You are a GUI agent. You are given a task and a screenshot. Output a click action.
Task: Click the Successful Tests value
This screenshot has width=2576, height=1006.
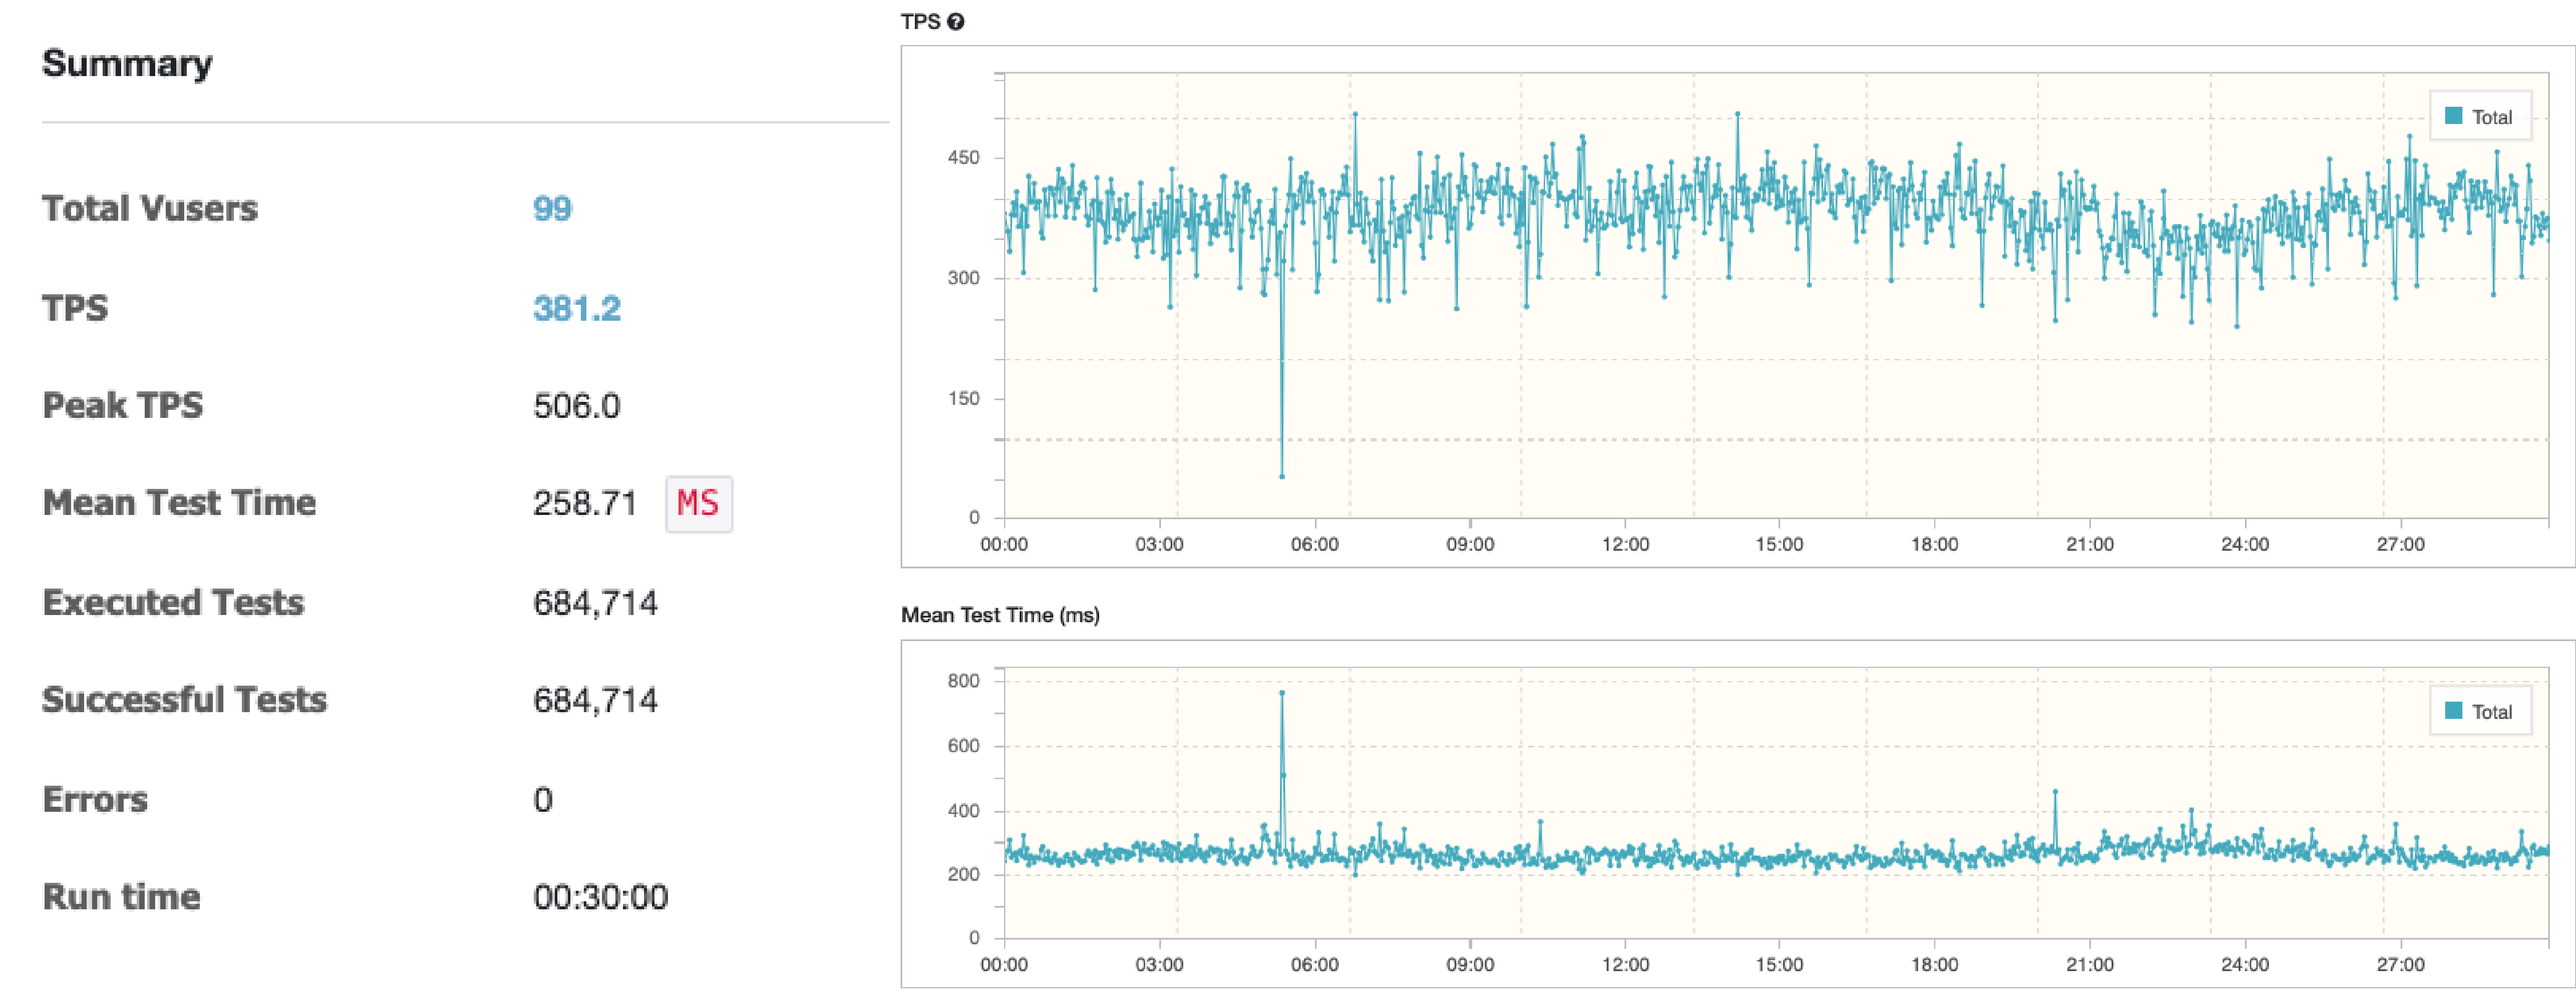pos(595,700)
